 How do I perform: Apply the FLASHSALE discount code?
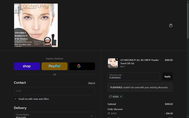(x=167, y=76)
